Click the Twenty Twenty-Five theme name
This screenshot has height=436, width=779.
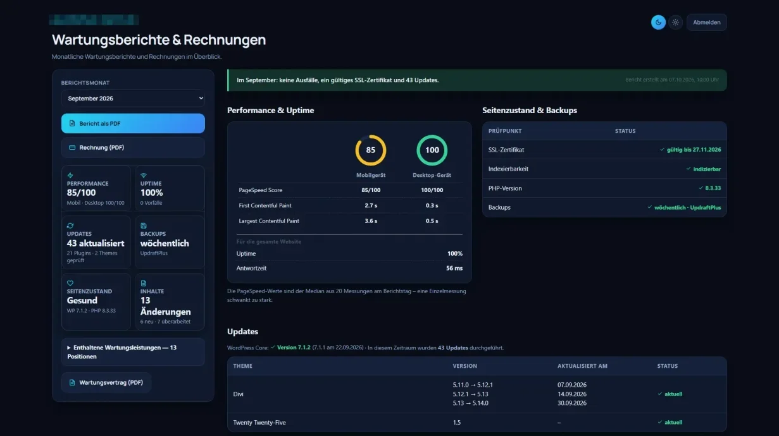259,422
